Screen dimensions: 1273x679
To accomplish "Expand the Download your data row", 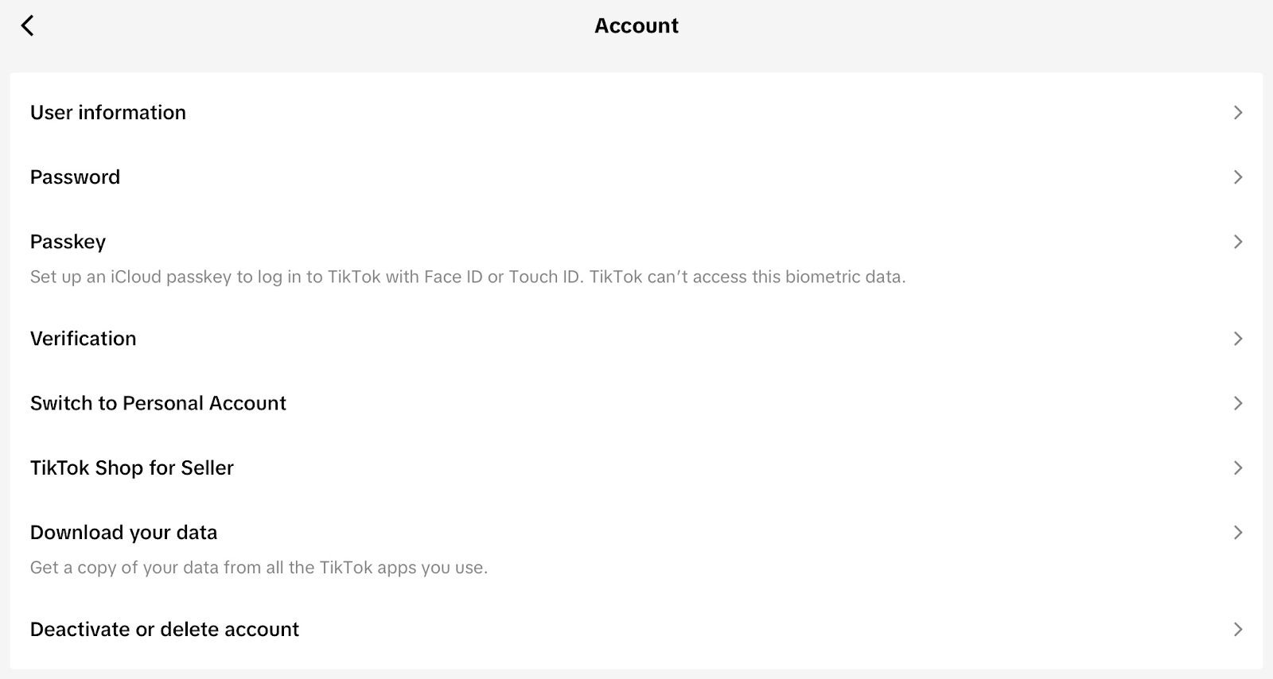I will tap(123, 532).
